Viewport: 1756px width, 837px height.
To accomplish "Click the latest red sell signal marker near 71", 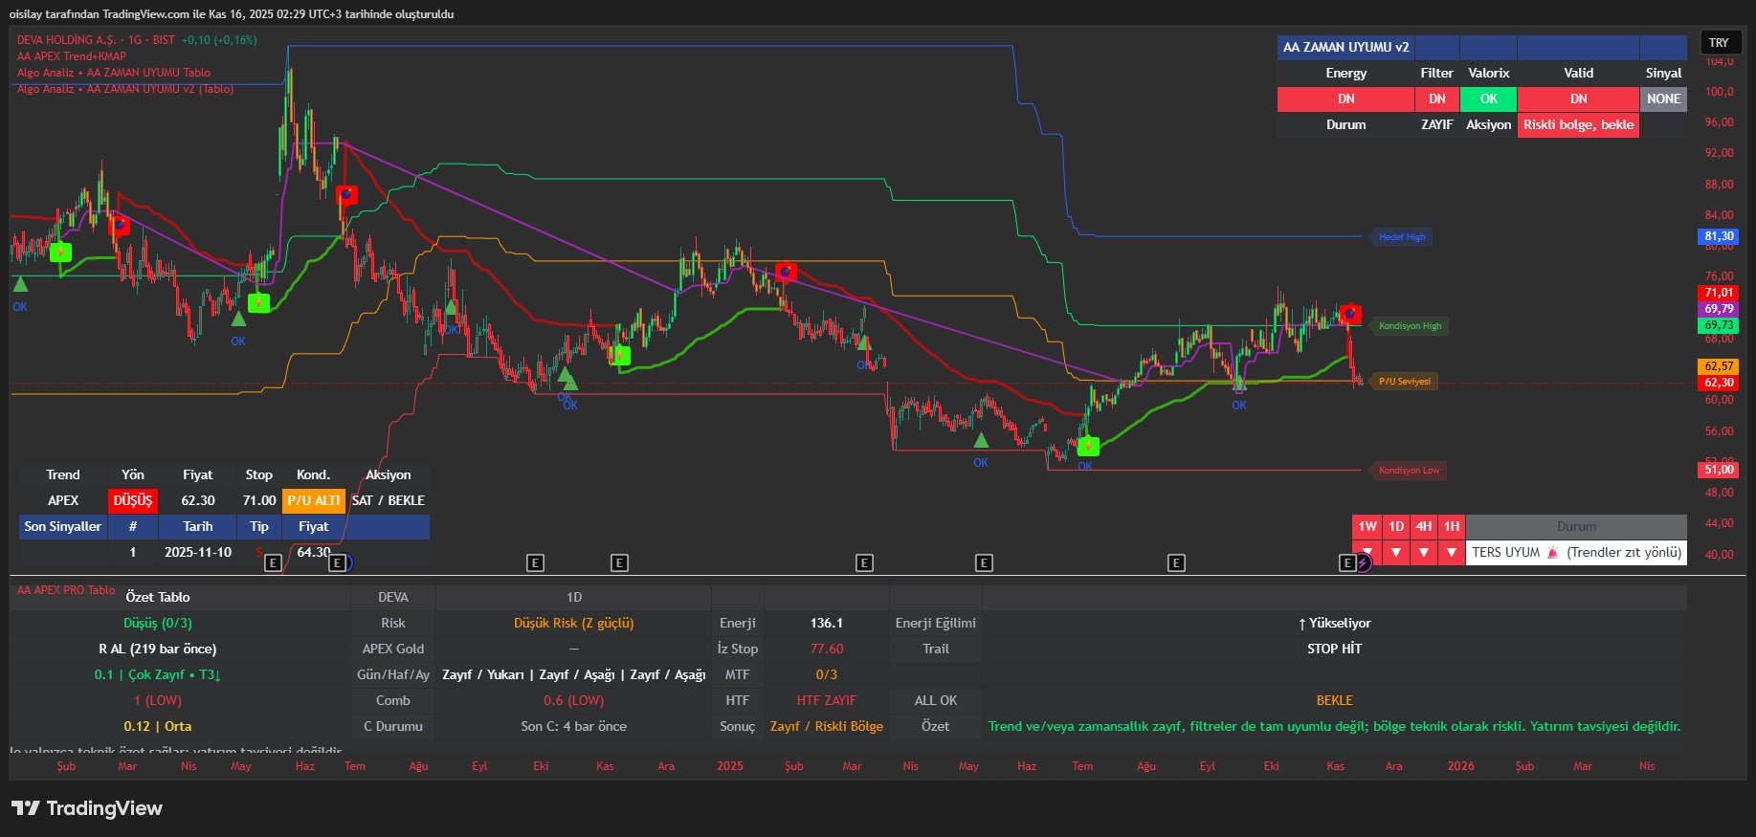I will (x=1350, y=314).
